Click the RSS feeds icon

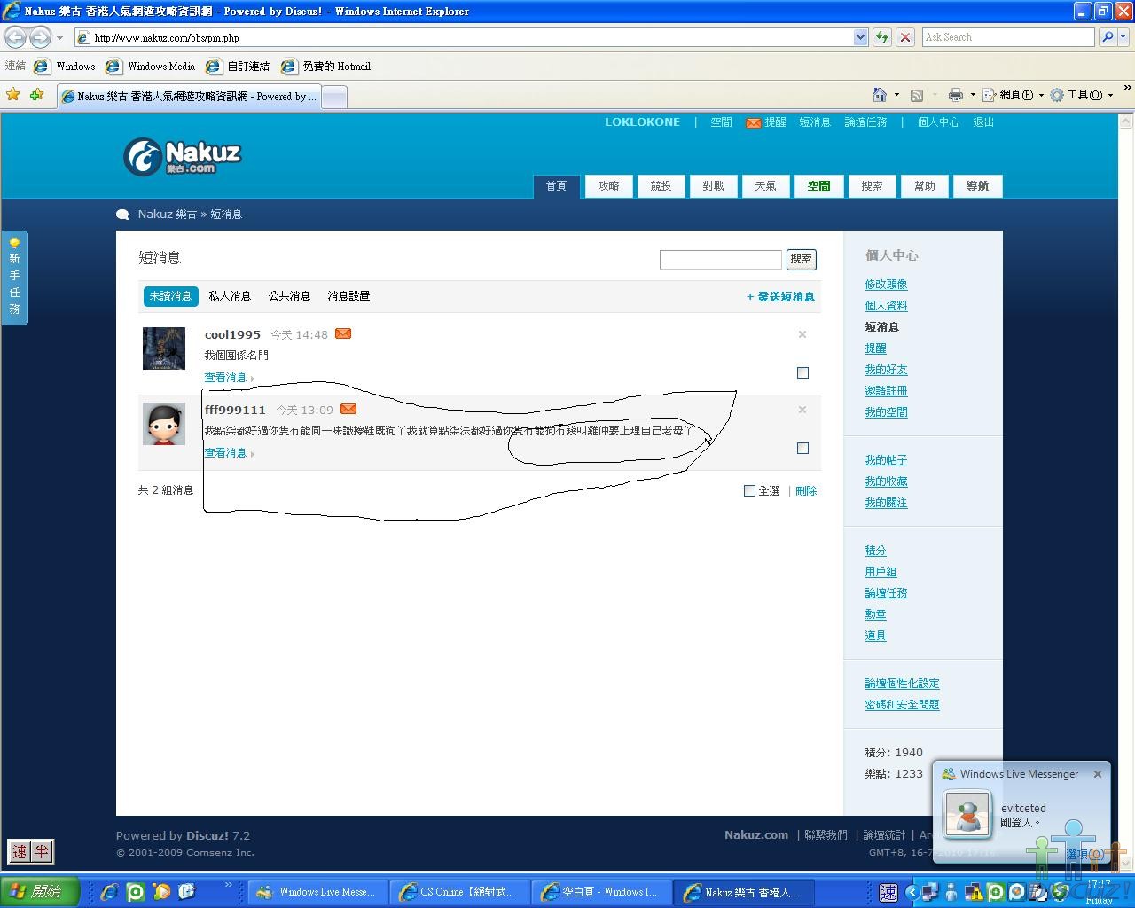(917, 95)
